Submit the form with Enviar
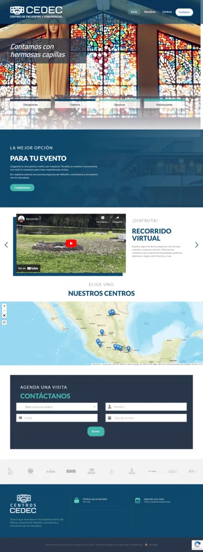Viewport: 203px width, 552px height. tap(96, 431)
